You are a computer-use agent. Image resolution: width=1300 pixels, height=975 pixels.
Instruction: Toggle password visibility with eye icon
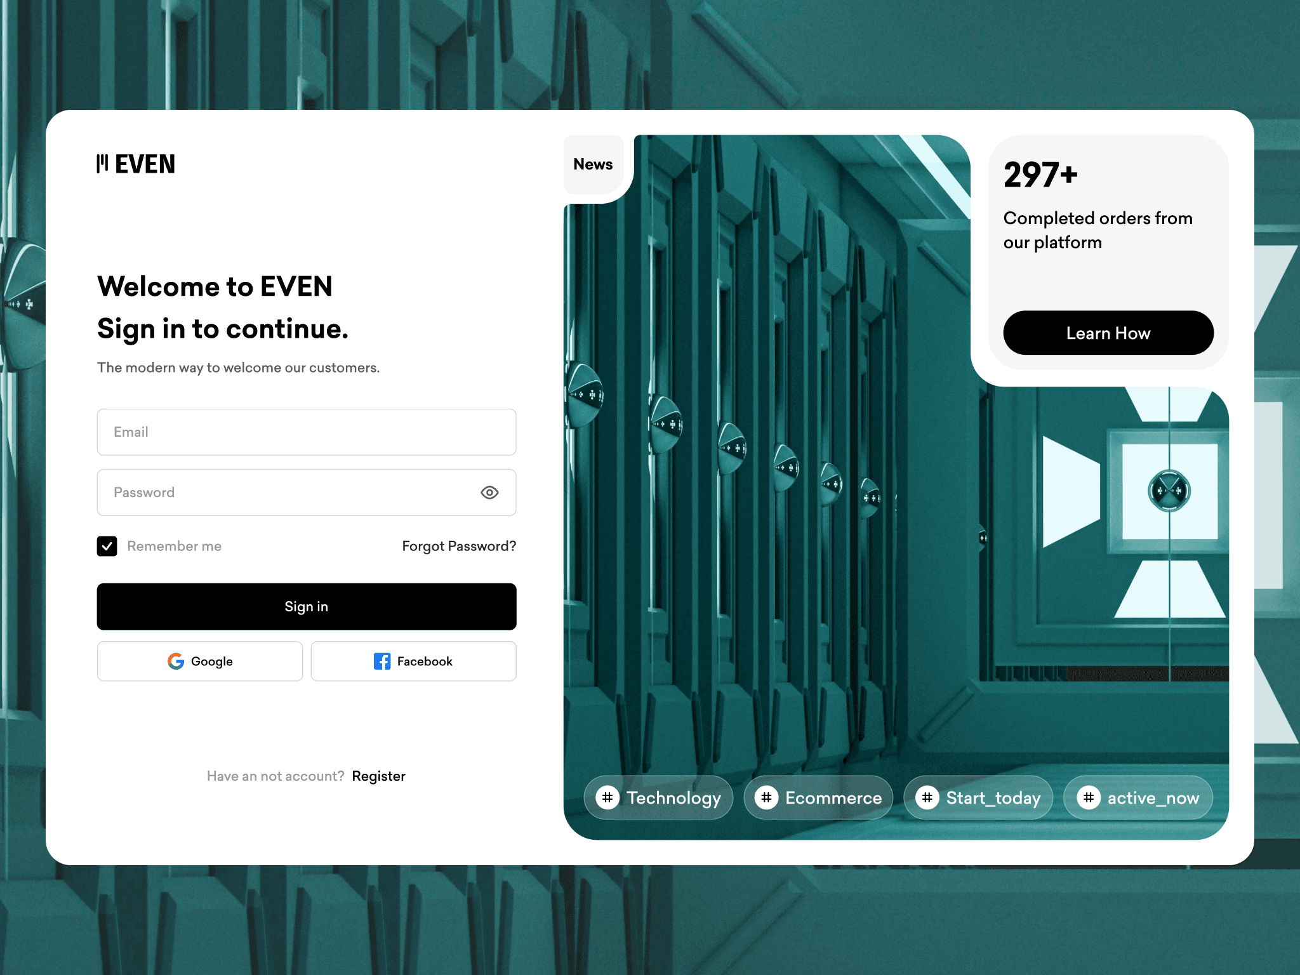click(489, 493)
